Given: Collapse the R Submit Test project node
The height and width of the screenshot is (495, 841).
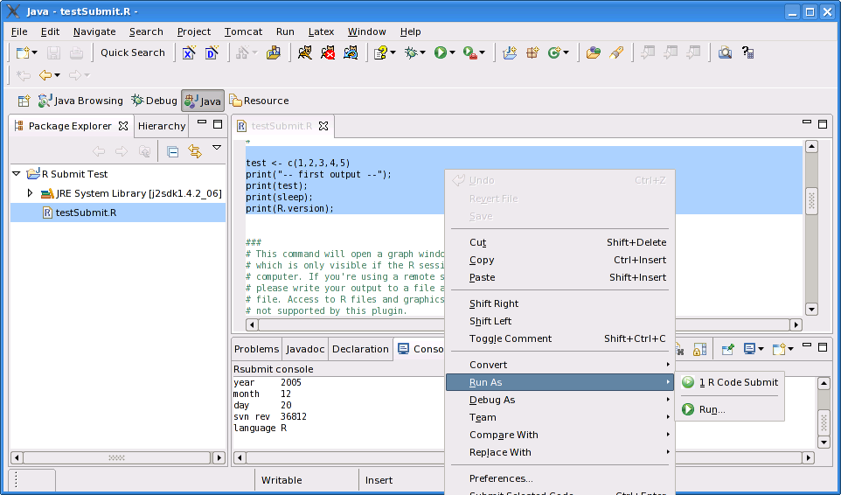Looking at the screenshot, I should coord(16,174).
